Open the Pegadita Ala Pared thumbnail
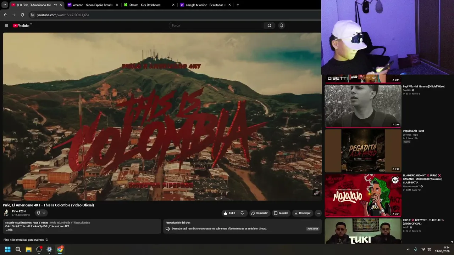454x255 pixels. 363,151
